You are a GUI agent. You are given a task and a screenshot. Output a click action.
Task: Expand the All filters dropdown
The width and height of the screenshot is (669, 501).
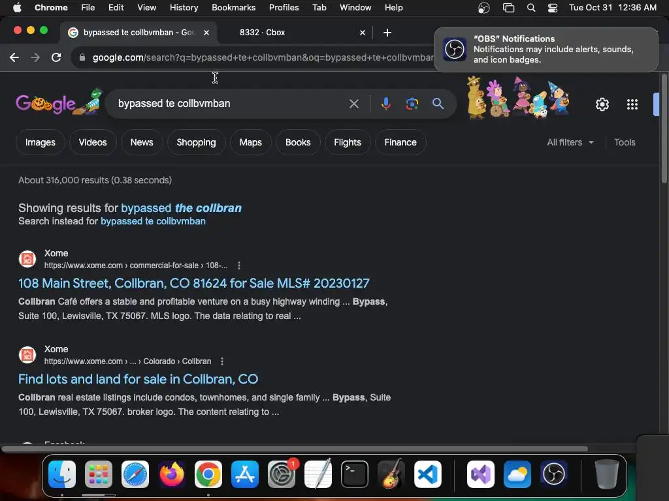click(570, 142)
